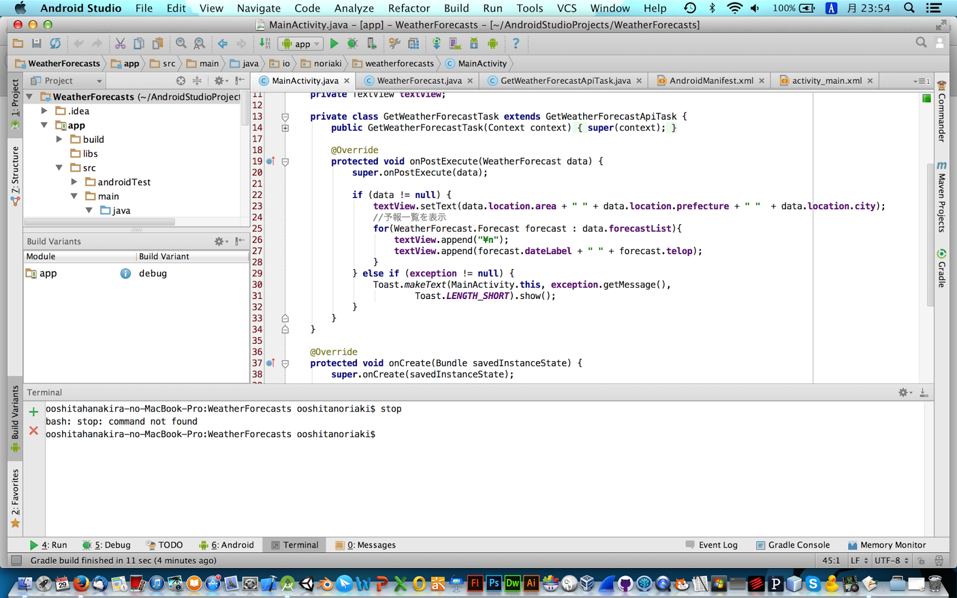
Task: Hide the Project panel with the arrow icon
Action: [x=240, y=81]
